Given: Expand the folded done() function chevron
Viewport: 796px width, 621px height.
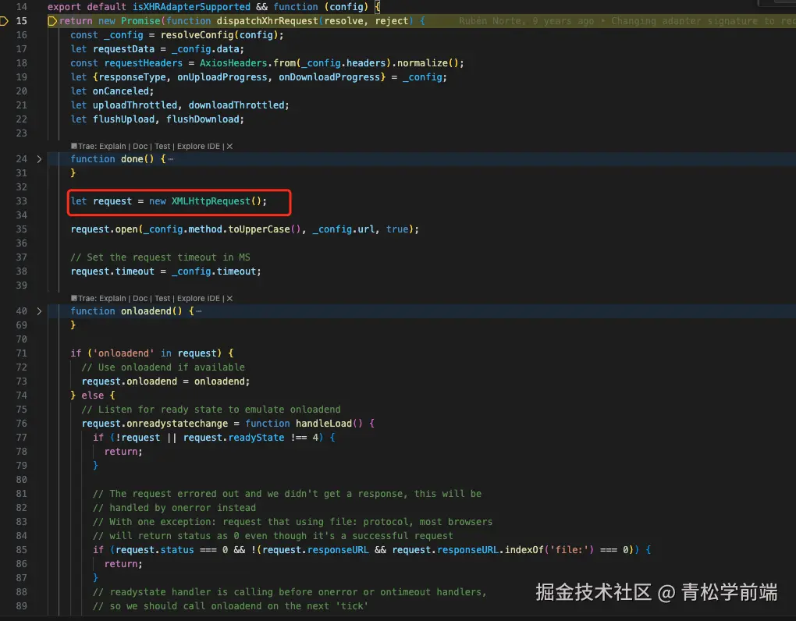Looking at the screenshot, I should click(39, 159).
